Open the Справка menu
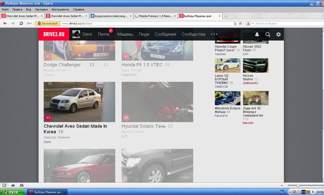Screen dimensions: 324x195 [79, 9]
